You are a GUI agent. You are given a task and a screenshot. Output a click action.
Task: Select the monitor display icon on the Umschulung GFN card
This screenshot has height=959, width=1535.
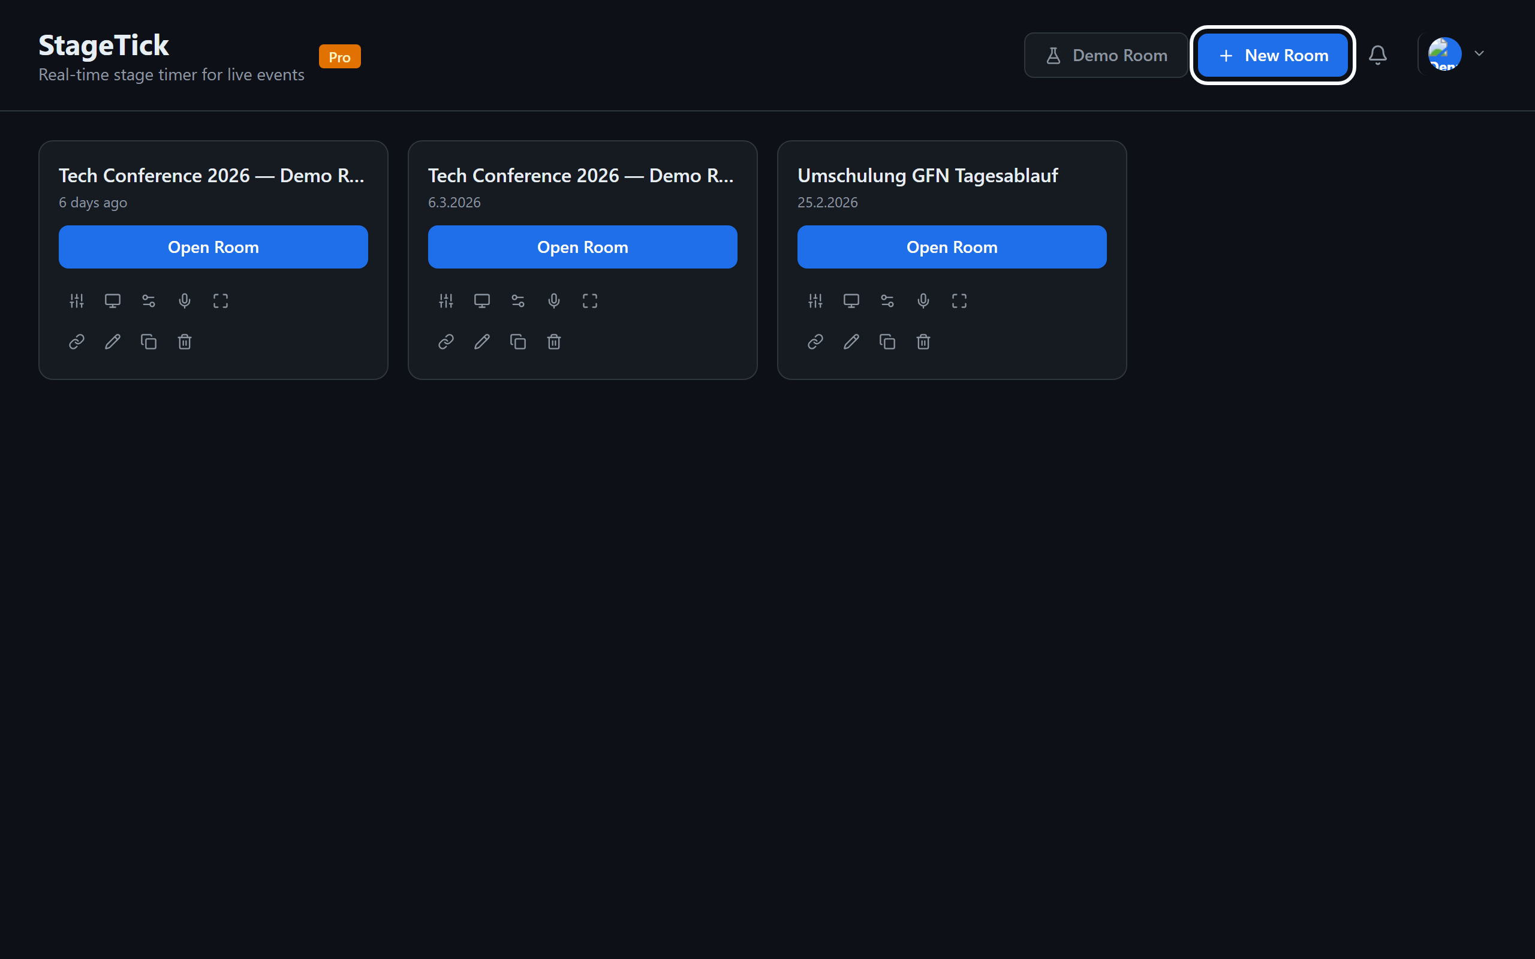(851, 301)
